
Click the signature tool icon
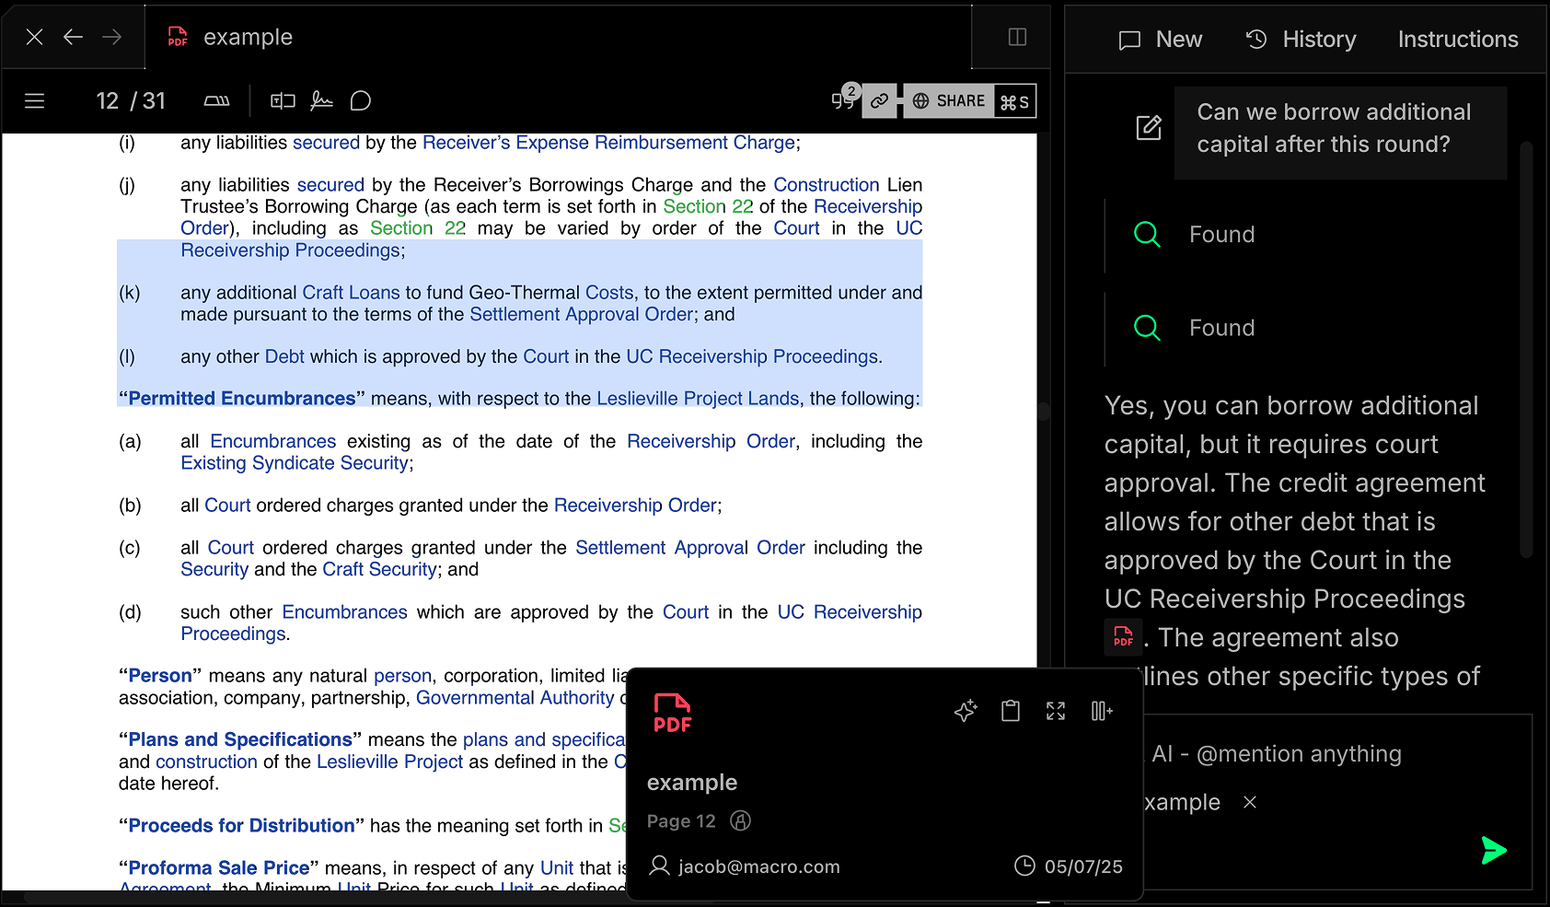tap(321, 101)
